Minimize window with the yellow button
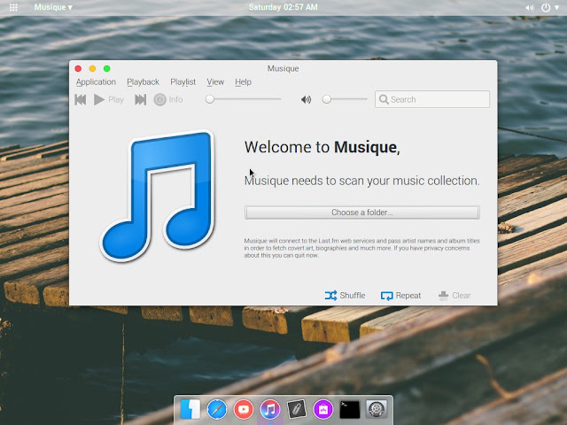567x425 pixels. 92,69
